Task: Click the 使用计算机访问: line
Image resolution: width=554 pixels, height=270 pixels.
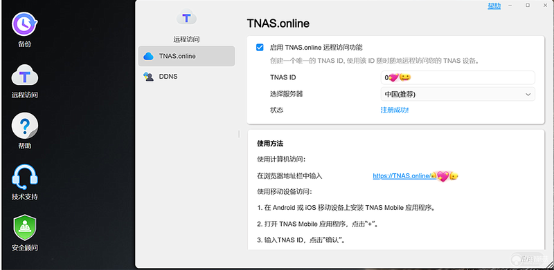Action: [281, 160]
